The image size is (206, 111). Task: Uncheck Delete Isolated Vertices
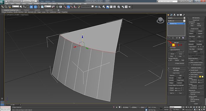coord(189,62)
